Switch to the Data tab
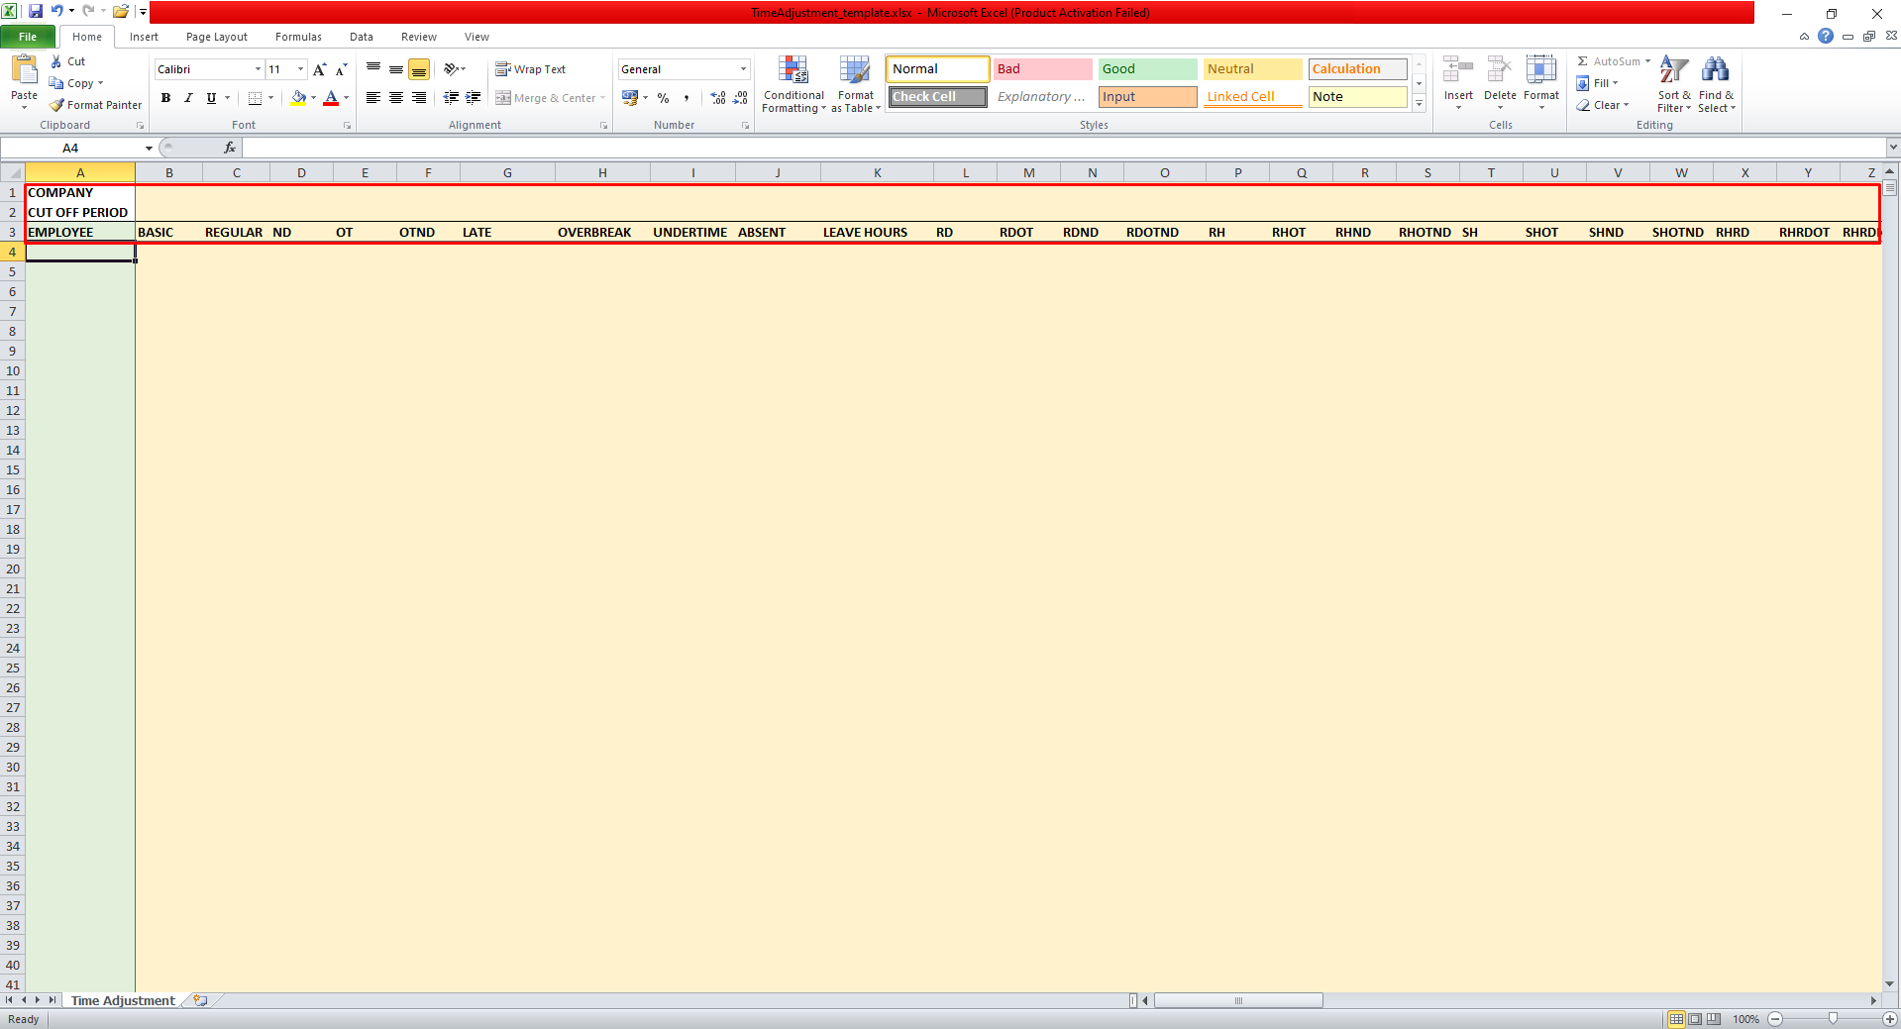The width and height of the screenshot is (1901, 1029). (x=362, y=37)
